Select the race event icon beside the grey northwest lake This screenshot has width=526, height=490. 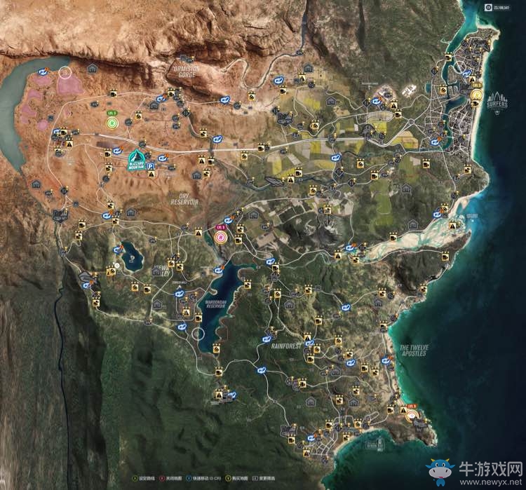(43, 72)
